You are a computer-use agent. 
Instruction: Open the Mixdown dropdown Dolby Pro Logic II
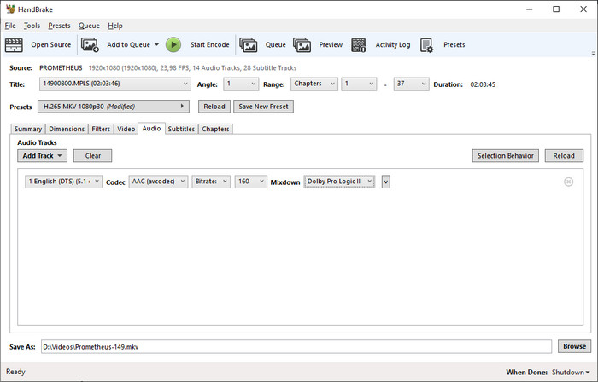point(339,182)
